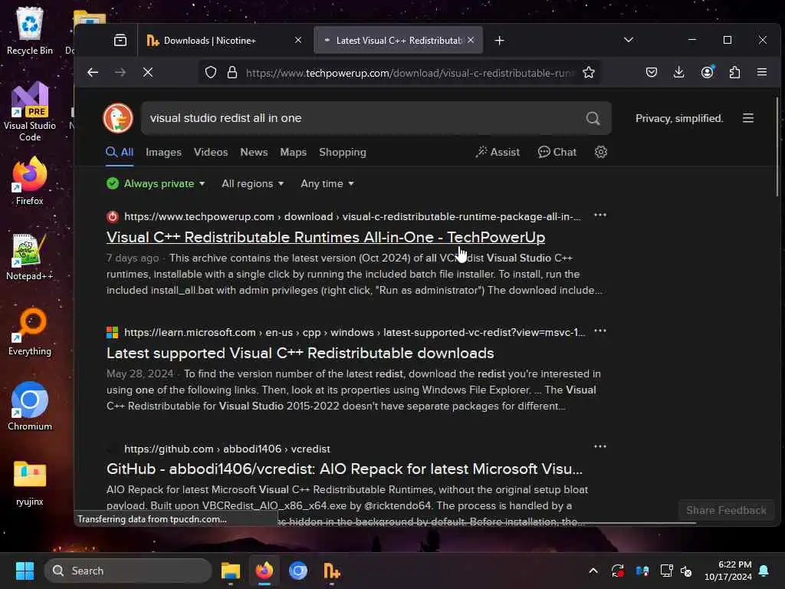Open Assist feature
785x589 pixels.
498,153
